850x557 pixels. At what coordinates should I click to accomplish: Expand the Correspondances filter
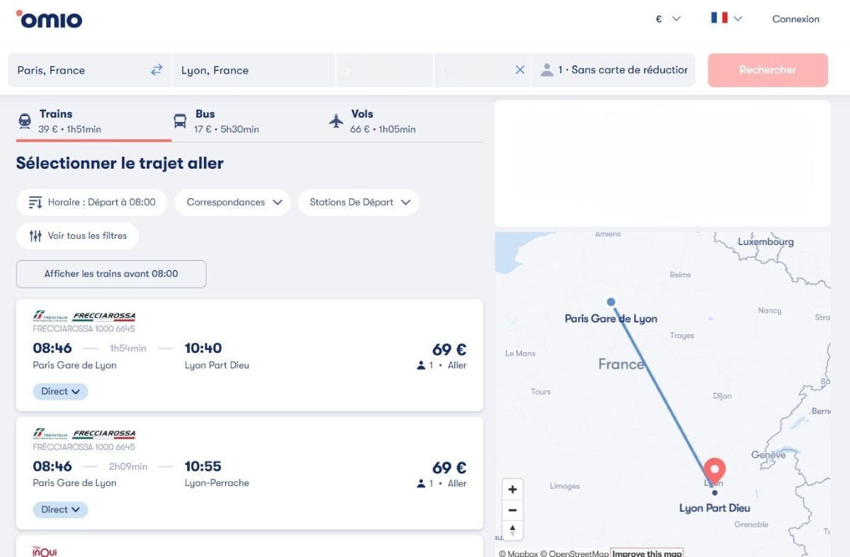[x=233, y=202]
